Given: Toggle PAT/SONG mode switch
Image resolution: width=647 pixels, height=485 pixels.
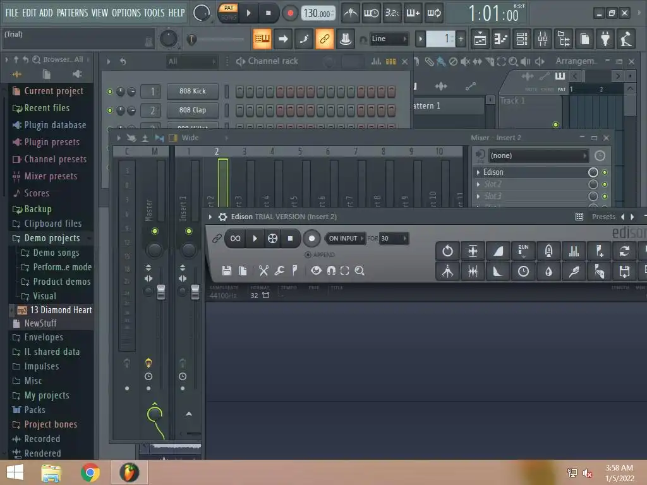Looking at the screenshot, I should (x=228, y=13).
